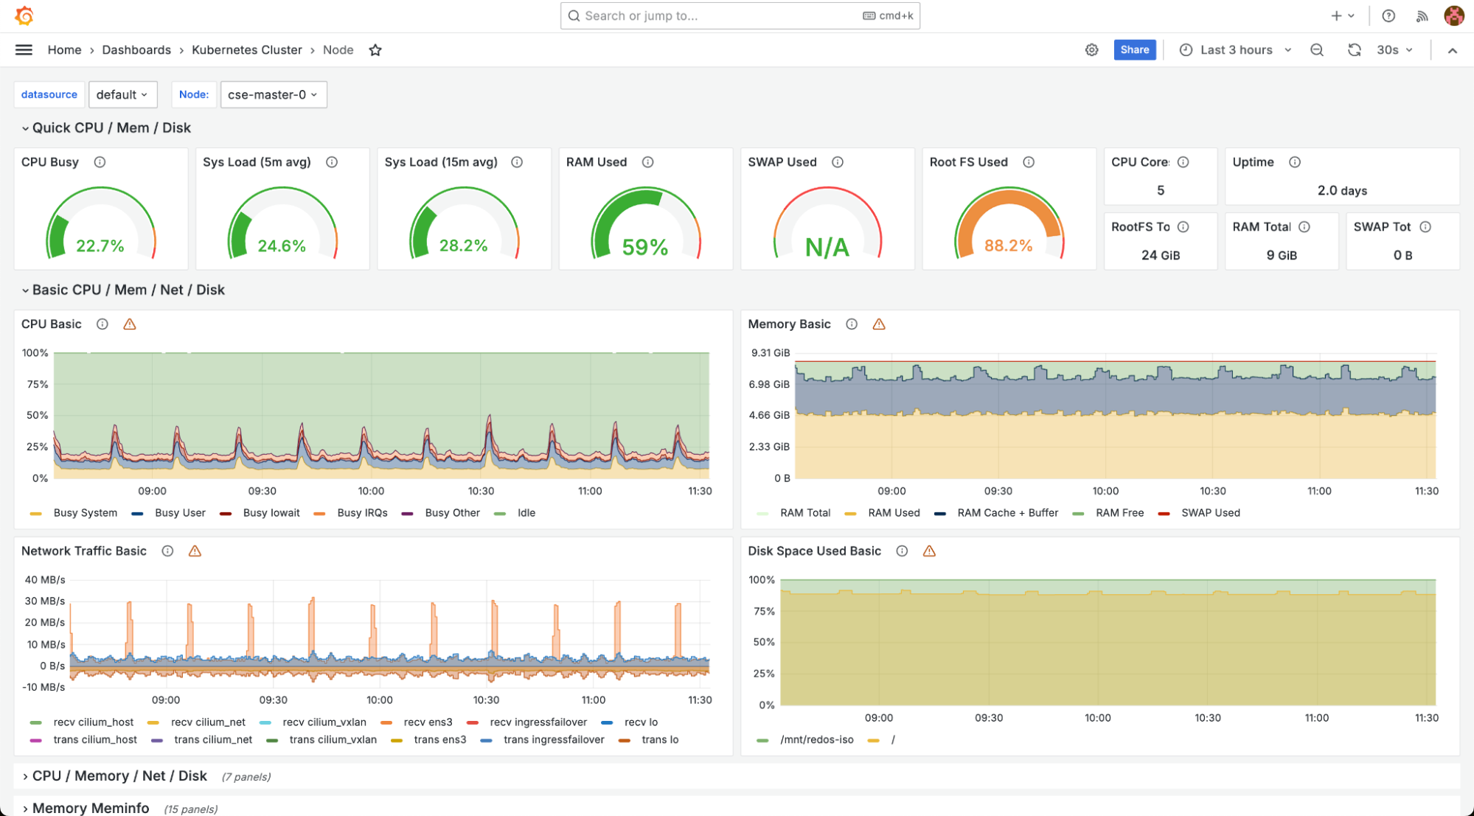
Task: Open the Node cse-master-0 dropdown
Action: 273,94
